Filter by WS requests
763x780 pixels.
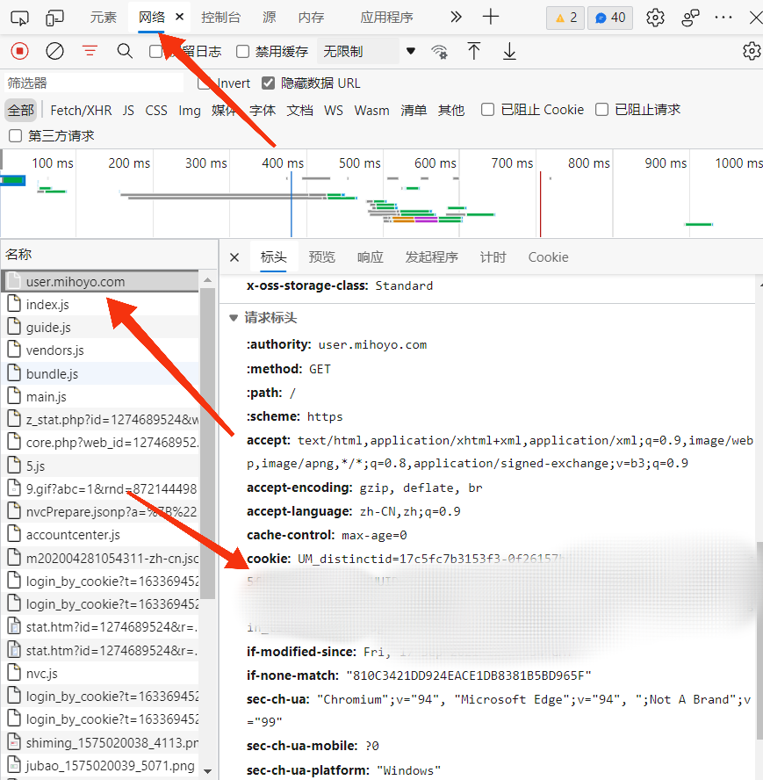coord(334,111)
